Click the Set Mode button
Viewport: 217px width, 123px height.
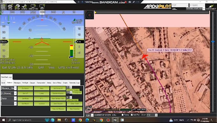[25, 98]
